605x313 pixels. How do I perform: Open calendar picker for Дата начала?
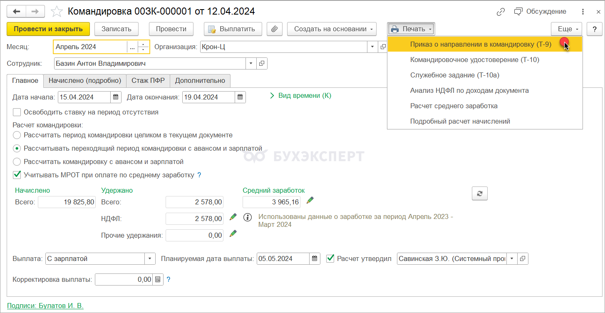click(116, 97)
